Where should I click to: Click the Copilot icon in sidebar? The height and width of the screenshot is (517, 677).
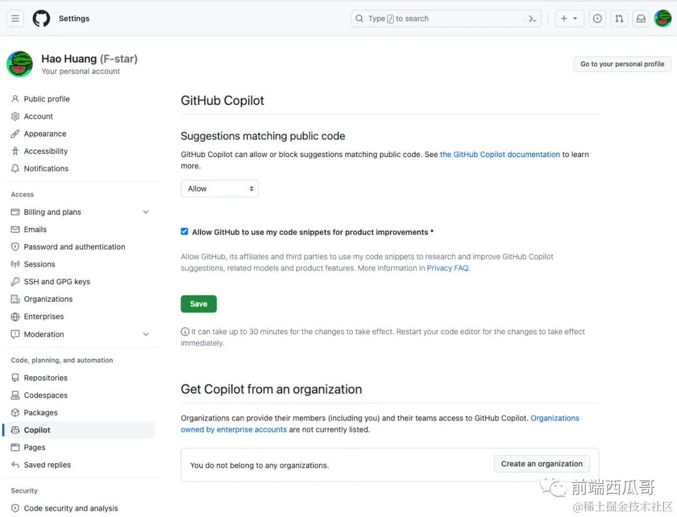tap(15, 430)
